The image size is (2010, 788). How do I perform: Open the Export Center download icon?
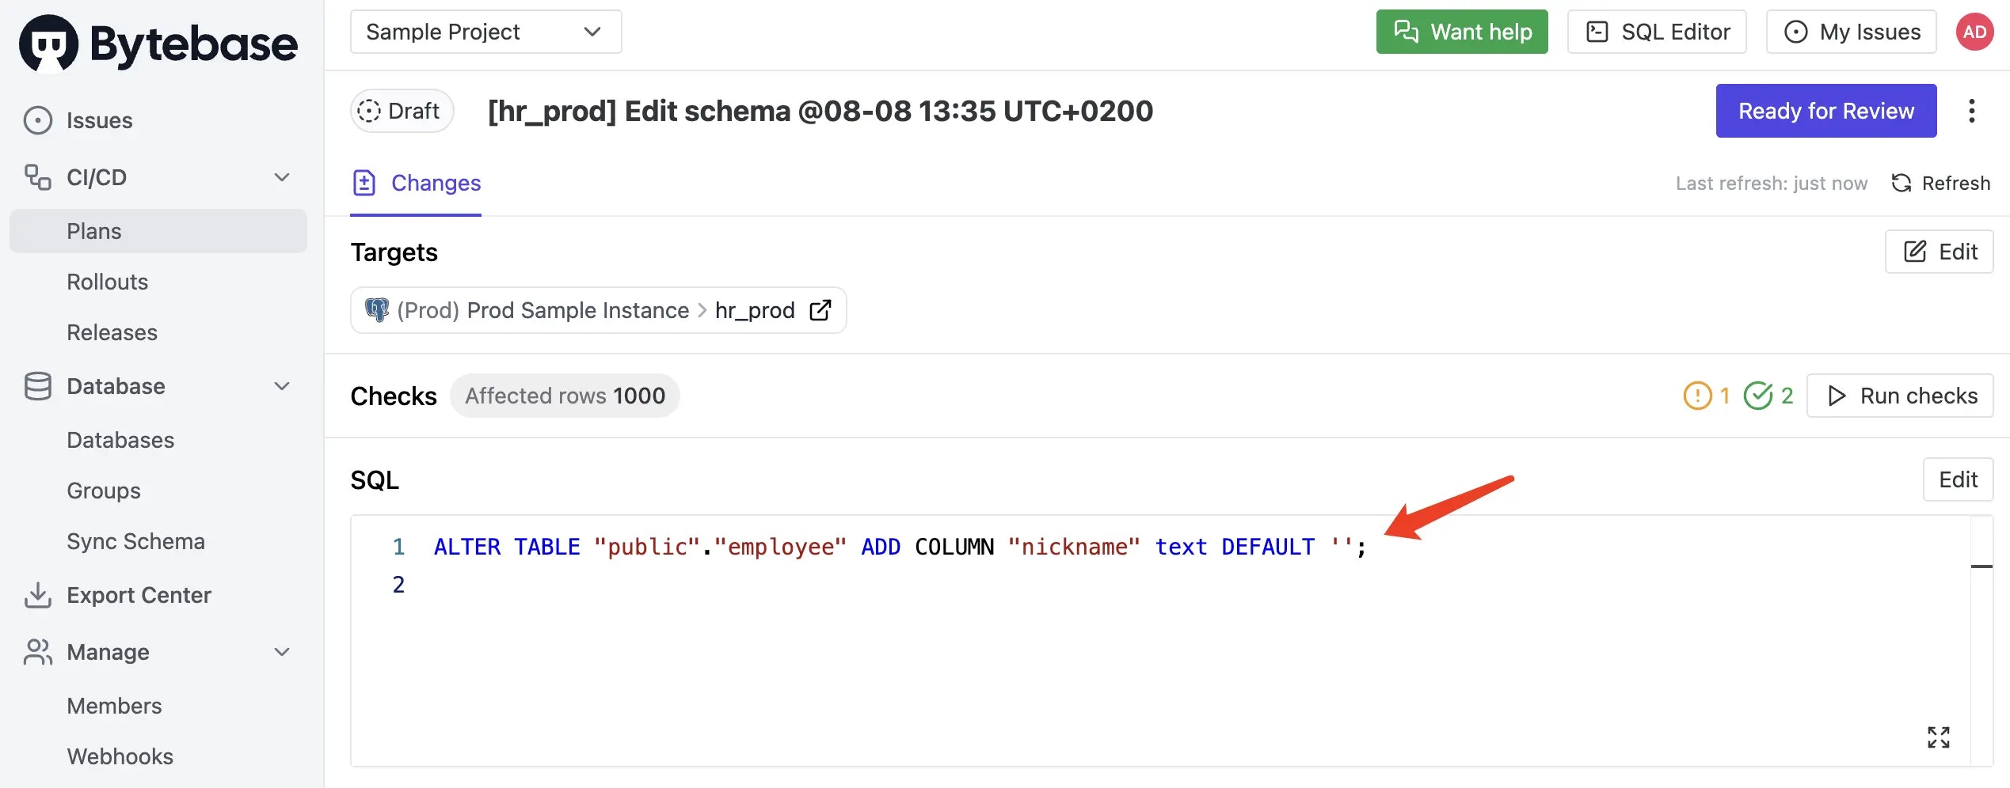point(38,595)
